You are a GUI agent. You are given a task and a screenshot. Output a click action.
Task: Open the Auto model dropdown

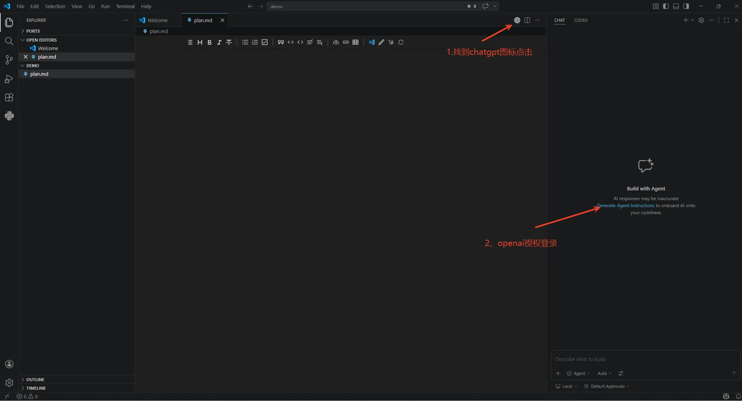[x=605, y=373]
